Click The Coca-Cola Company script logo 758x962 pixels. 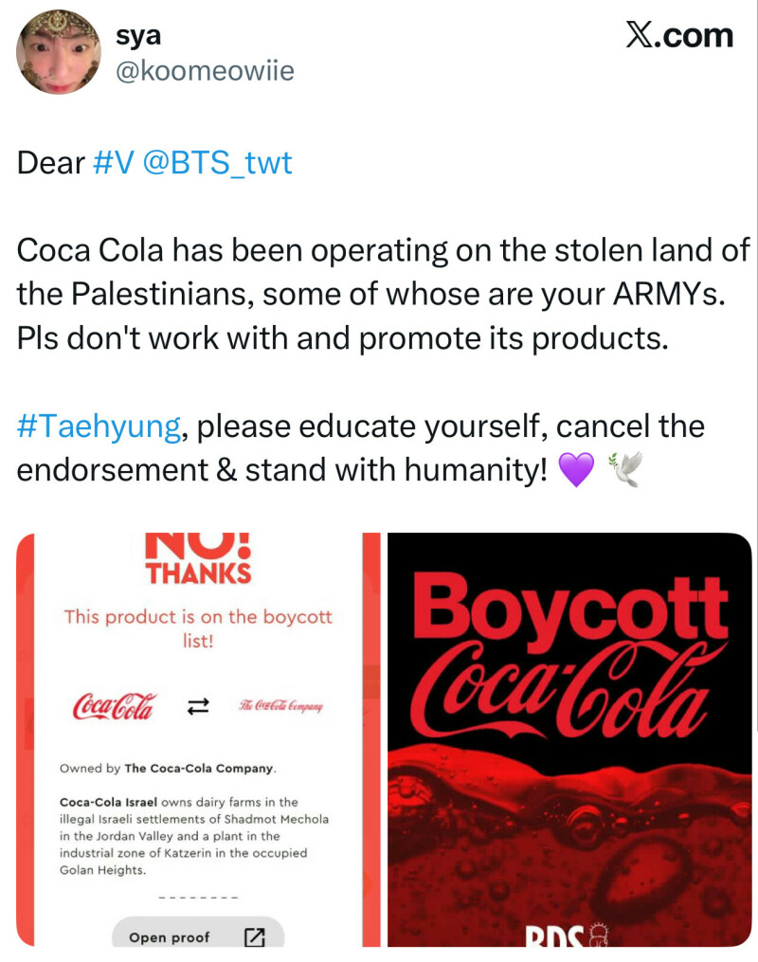(282, 707)
